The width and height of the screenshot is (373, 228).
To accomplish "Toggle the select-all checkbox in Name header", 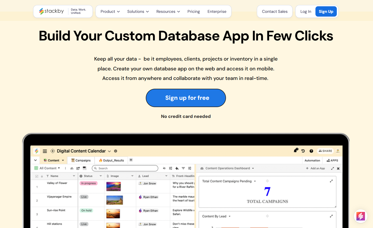I will tap(37, 176).
